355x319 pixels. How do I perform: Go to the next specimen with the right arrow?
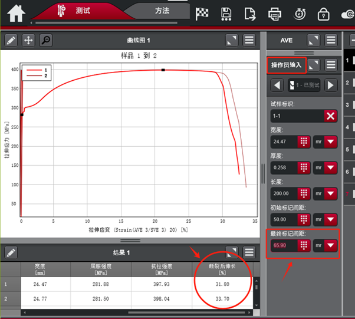[x=331, y=85]
